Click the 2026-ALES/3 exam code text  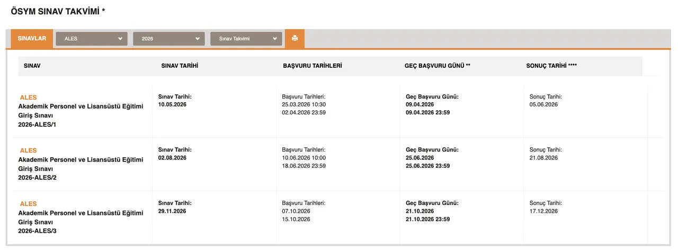click(x=38, y=231)
